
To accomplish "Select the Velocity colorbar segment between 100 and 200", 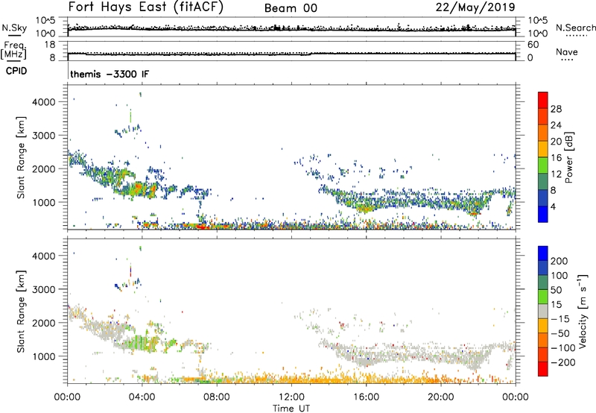I will [543, 268].
